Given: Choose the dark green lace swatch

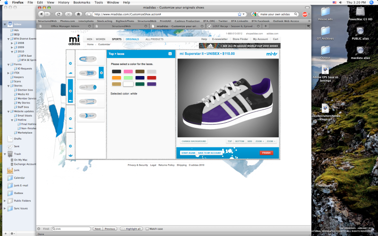Looking at the screenshot, I should (x=140, y=84).
